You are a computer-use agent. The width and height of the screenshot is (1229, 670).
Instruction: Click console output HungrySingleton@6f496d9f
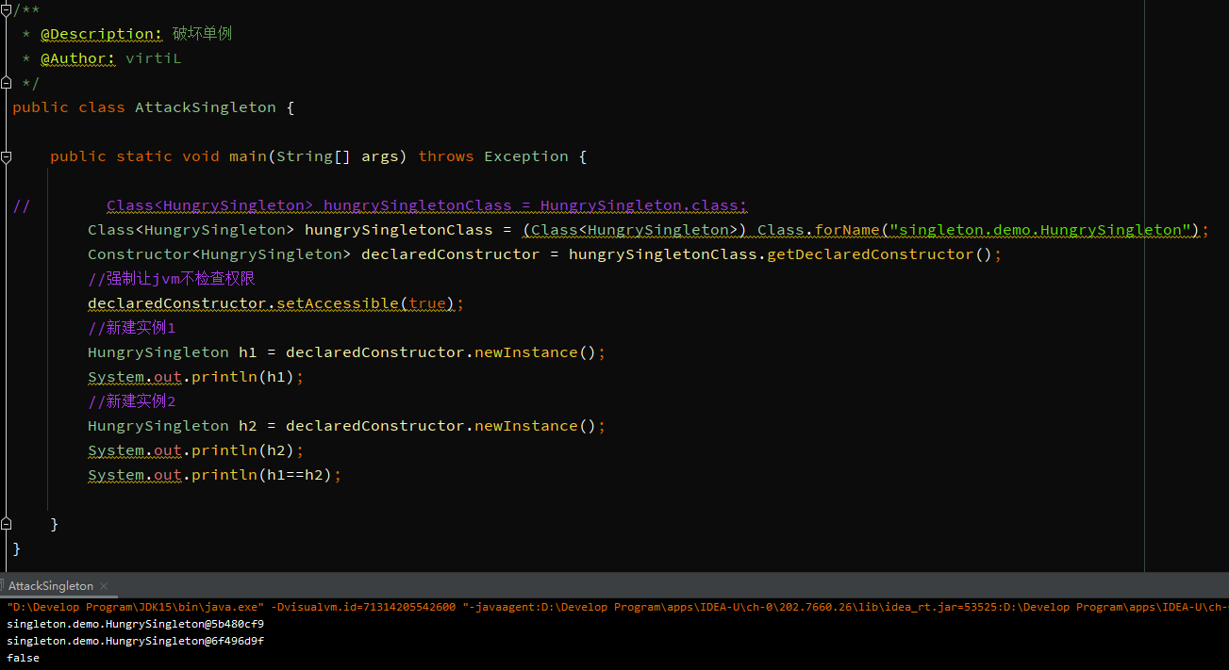click(x=135, y=641)
